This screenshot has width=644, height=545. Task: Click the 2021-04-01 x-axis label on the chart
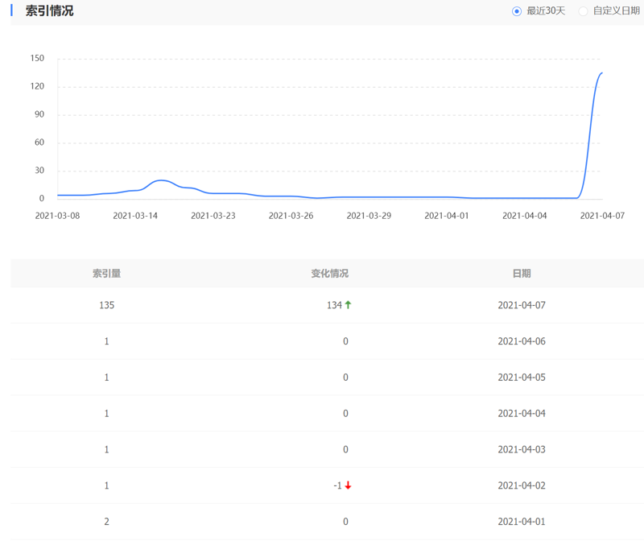[x=446, y=216]
